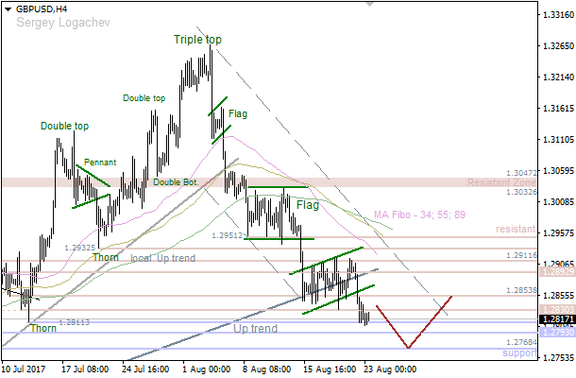Click the GBPUSD,H4 symbol title
Viewport: 576px width, 378px height.
41,8
